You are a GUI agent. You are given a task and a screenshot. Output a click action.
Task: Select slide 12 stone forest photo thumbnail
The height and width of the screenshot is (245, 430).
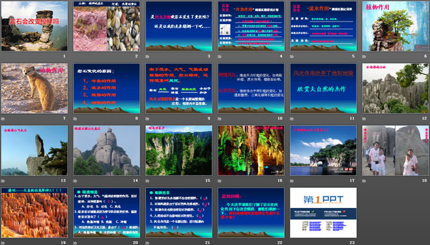click(395, 88)
